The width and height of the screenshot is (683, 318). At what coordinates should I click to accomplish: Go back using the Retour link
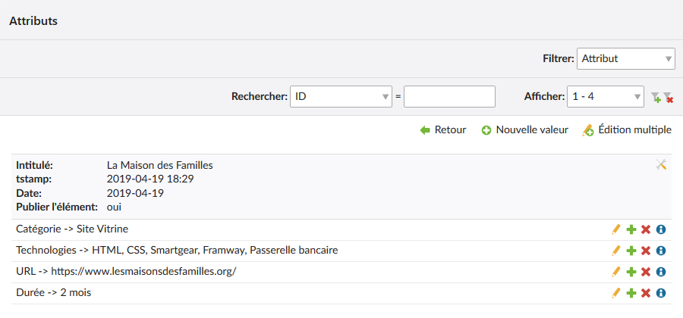[x=443, y=130]
